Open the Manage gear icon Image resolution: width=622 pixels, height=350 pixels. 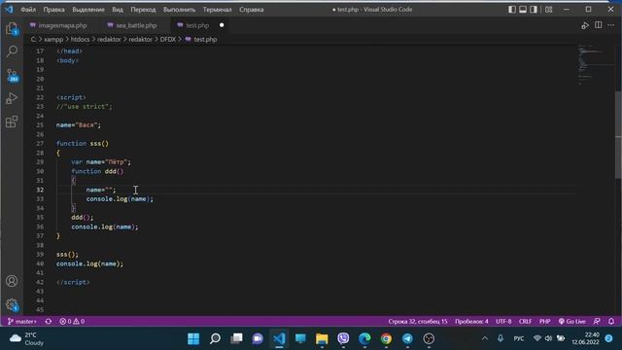tap(12, 304)
